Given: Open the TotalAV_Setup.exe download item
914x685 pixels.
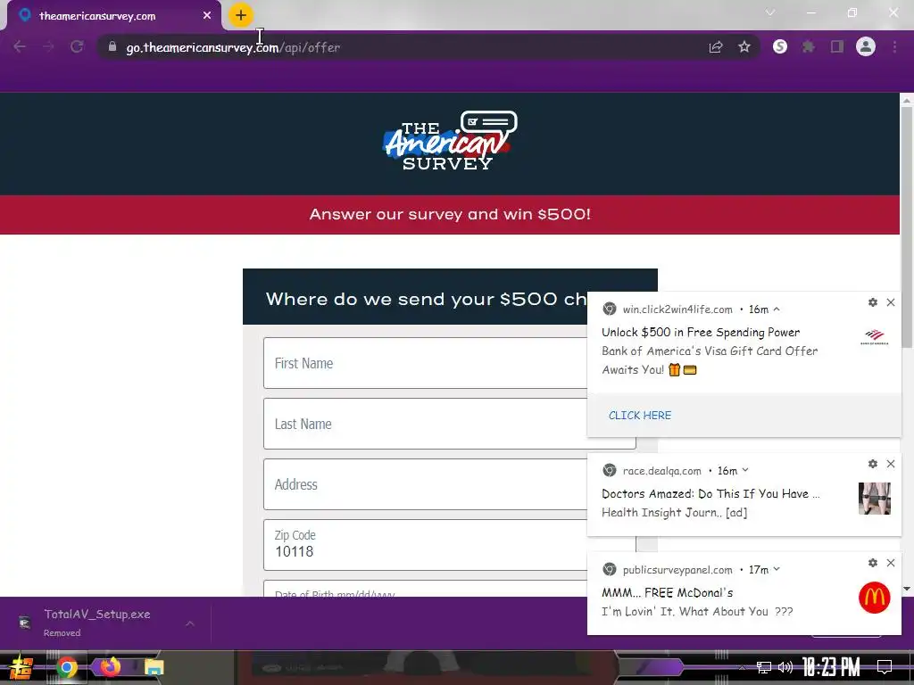Looking at the screenshot, I should pos(96,623).
